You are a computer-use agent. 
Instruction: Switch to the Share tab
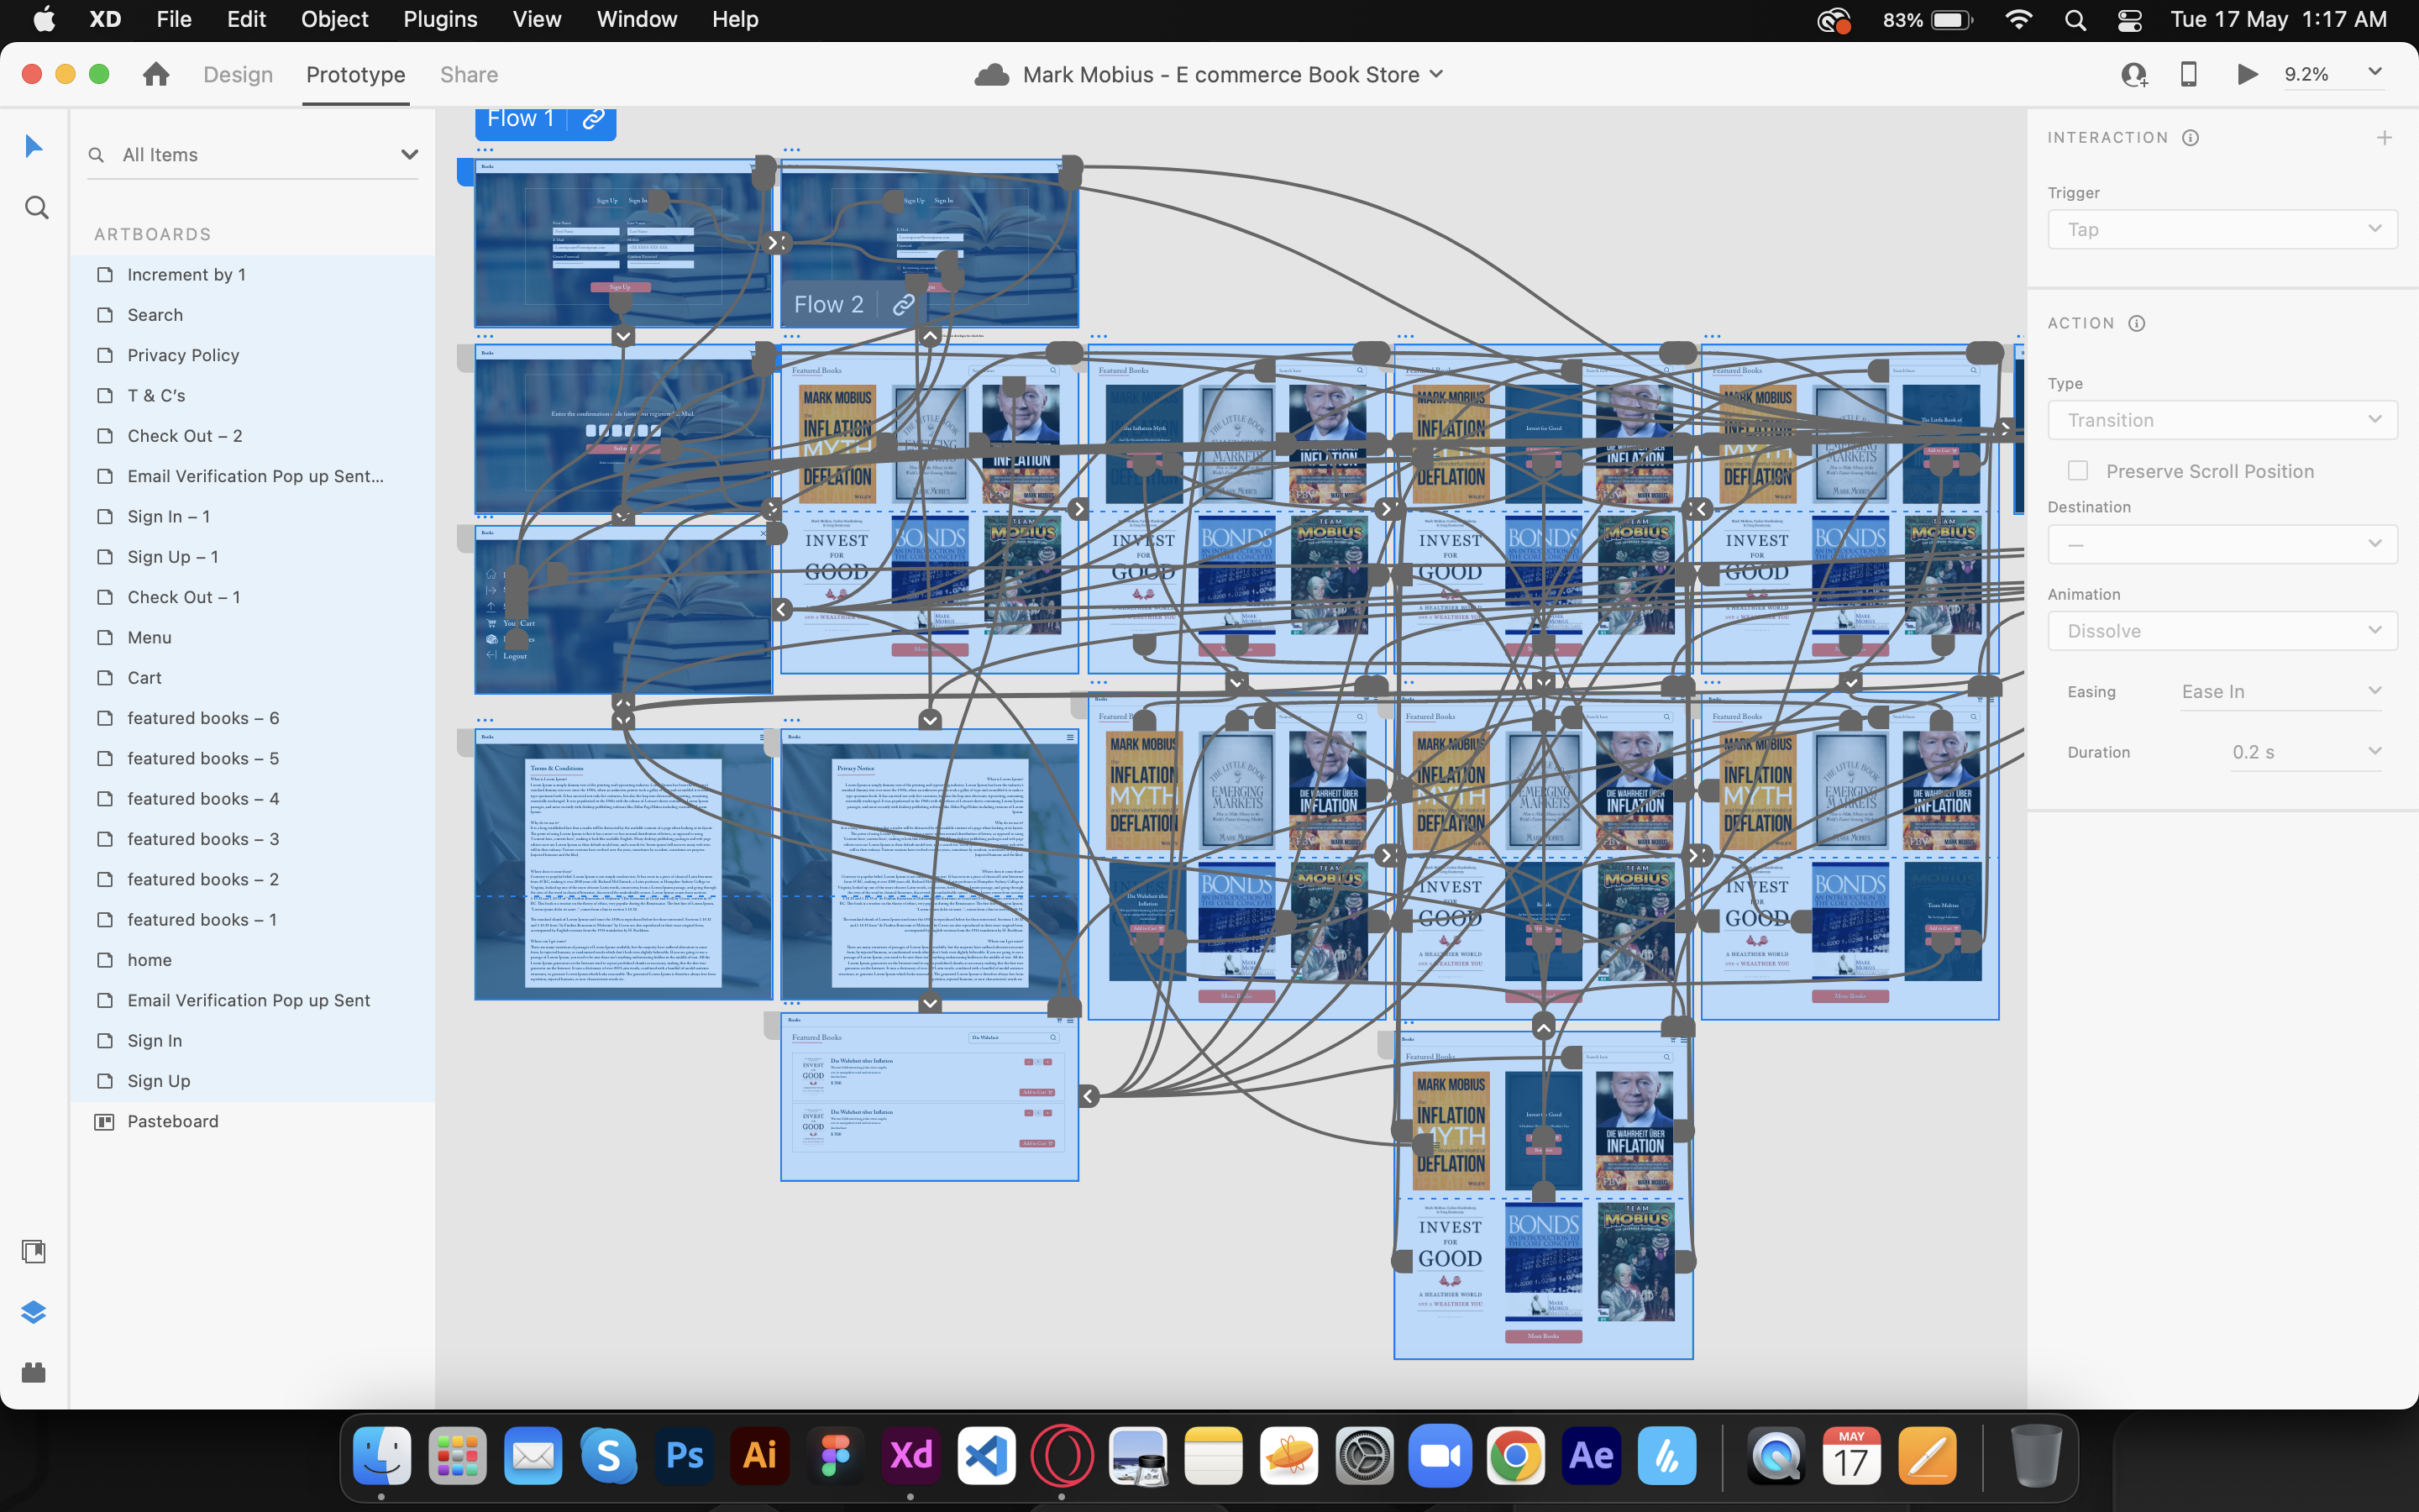point(469,75)
